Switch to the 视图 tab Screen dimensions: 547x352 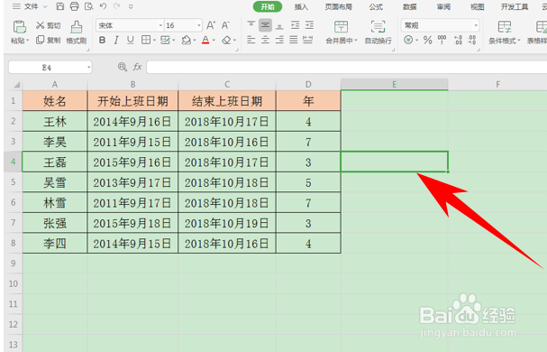tap(478, 6)
